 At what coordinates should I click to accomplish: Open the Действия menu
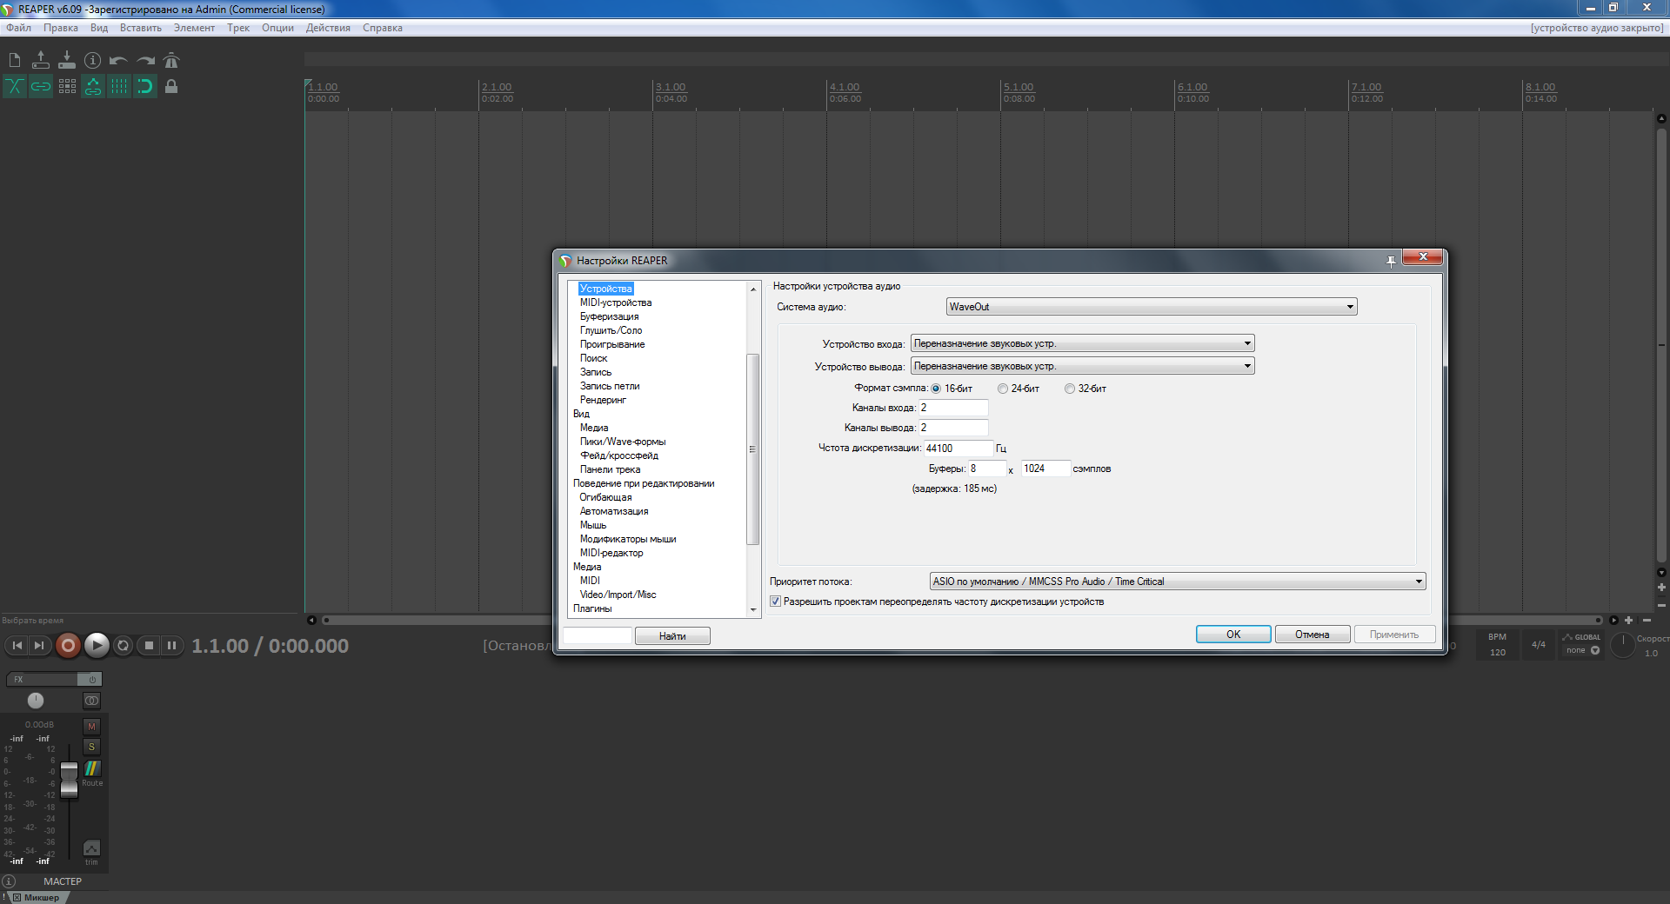tap(328, 28)
